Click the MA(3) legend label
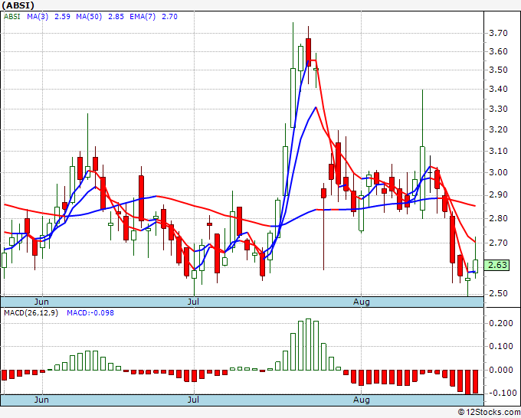The height and width of the screenshot is (418, 521). 38,17
